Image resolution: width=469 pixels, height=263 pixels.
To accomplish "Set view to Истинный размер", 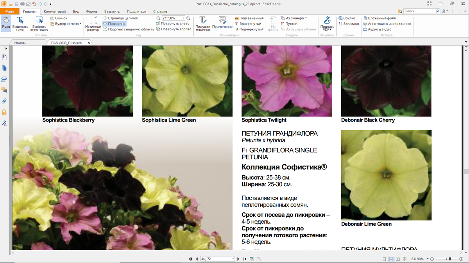I will (x=93, y=23).
